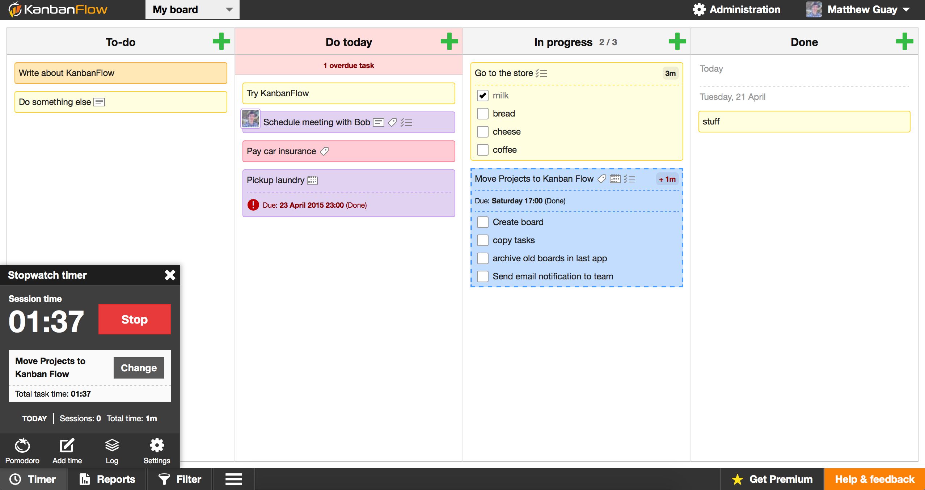Click the Help & feedback orange button

pos(874,479)
